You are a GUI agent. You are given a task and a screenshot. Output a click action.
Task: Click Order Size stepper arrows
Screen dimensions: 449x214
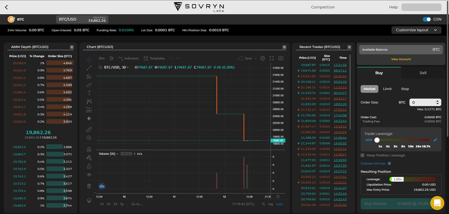point(438,102)
